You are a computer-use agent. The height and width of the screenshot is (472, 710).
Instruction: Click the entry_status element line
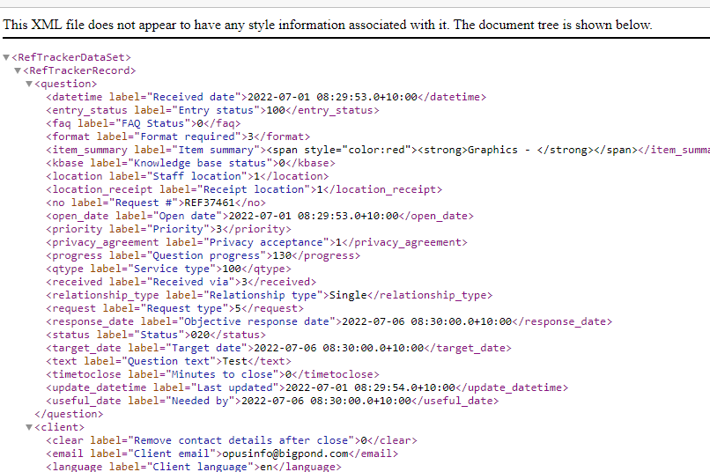pos(212,110)
